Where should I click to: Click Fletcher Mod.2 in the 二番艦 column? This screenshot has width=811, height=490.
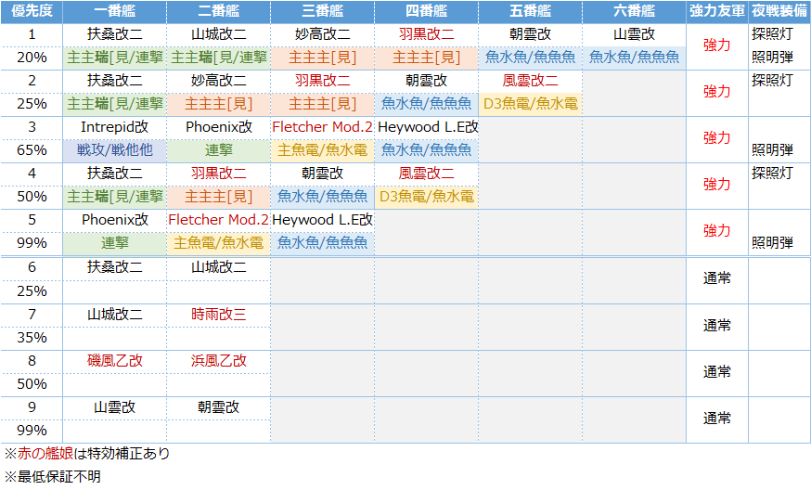tap(219, 219)
